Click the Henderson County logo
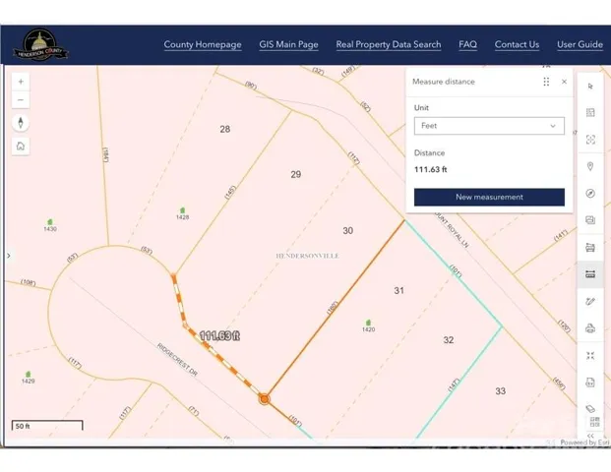Screen dimensions: 611x472 [x=40, y=44]
